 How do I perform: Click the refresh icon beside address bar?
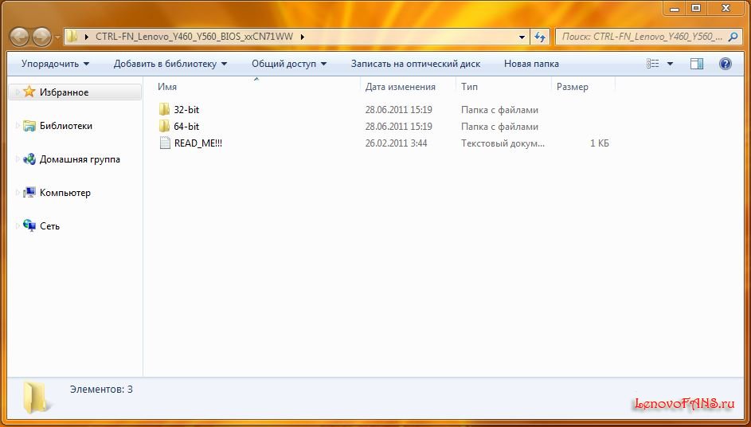(540, 37)
